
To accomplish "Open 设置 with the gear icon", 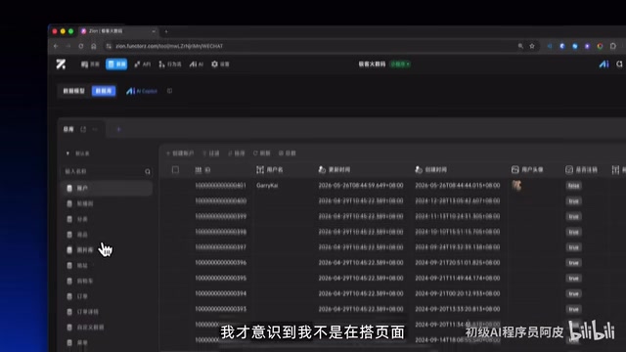I will click(220, 65).
